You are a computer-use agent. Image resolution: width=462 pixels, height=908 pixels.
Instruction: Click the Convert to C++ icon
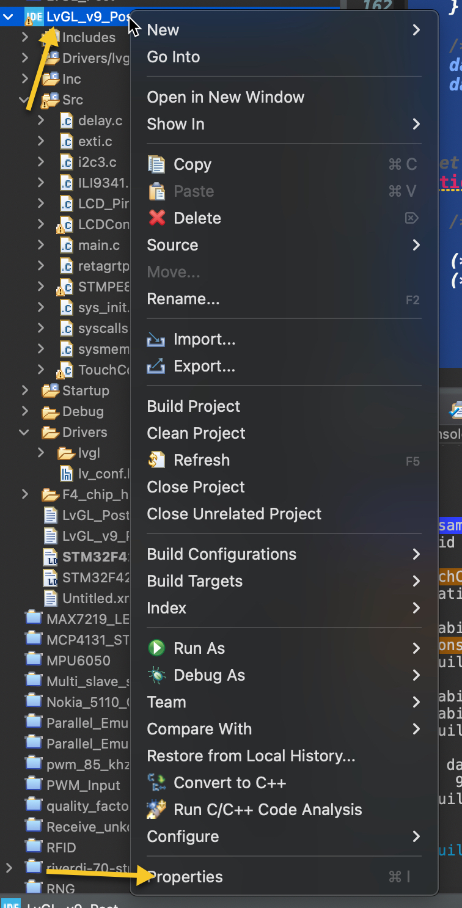tap(156, 783)
